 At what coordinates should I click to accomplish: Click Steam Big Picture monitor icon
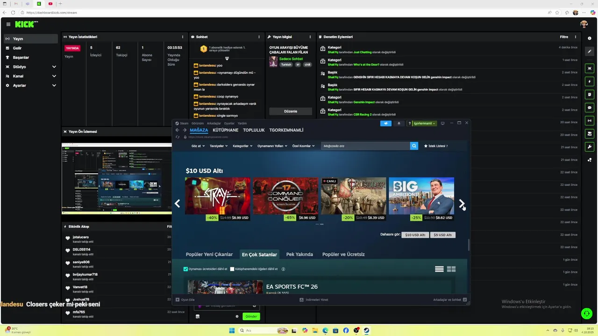coord(442,123)
